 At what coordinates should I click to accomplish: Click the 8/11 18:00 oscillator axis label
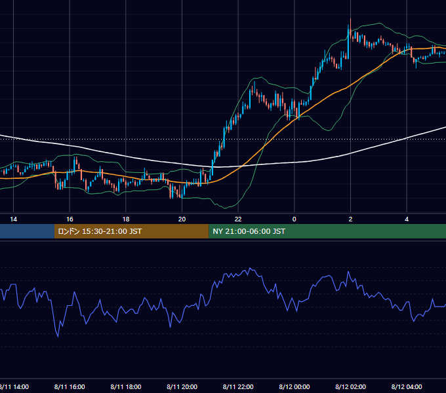[126, 386]
